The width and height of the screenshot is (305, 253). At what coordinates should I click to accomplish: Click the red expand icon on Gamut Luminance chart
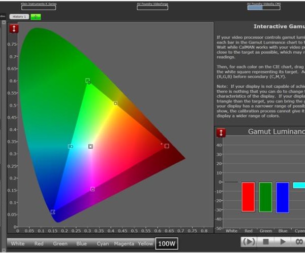point(221,133)
